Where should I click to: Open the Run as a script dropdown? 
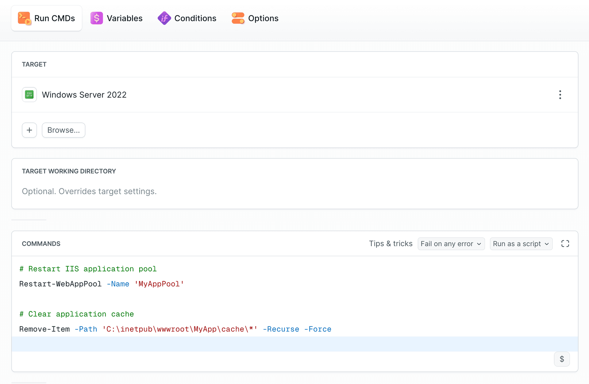point(521,244)
